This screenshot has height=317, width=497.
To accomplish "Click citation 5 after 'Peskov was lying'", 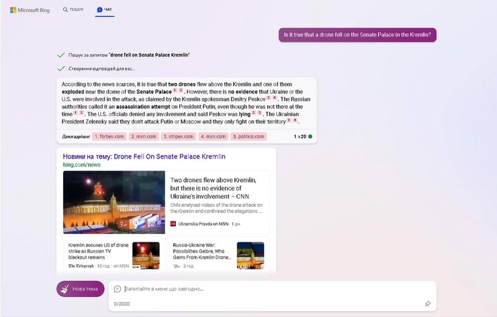I will click(x=260, y=113).
